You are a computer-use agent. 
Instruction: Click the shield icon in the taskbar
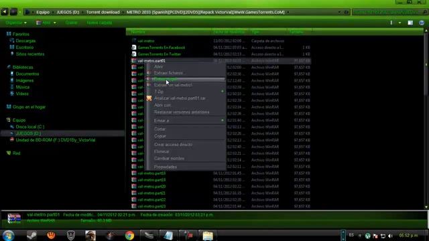click(71, 235)
